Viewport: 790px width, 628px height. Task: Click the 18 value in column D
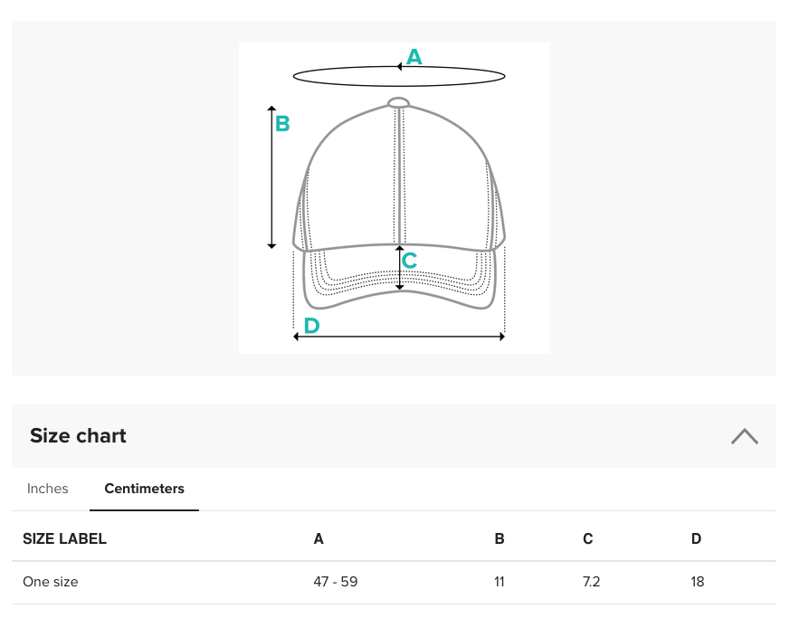[x=698, y=582]
